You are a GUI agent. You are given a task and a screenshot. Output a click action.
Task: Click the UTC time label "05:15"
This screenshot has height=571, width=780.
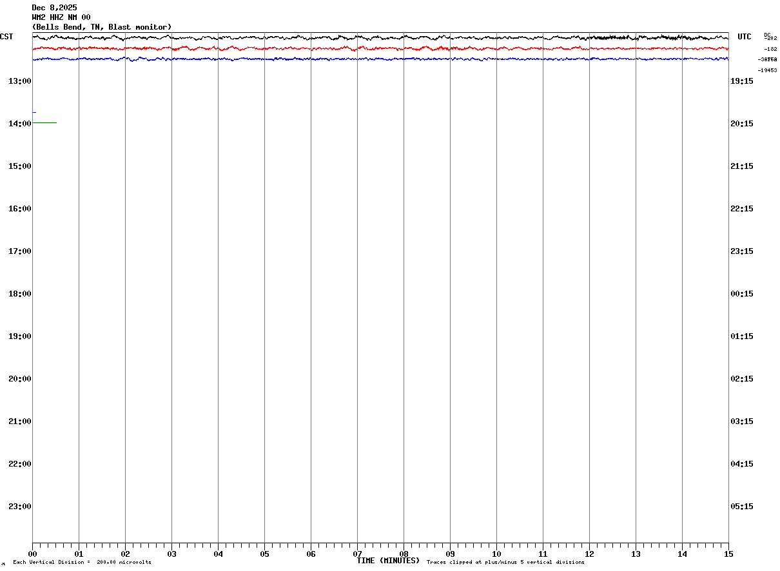742,506
